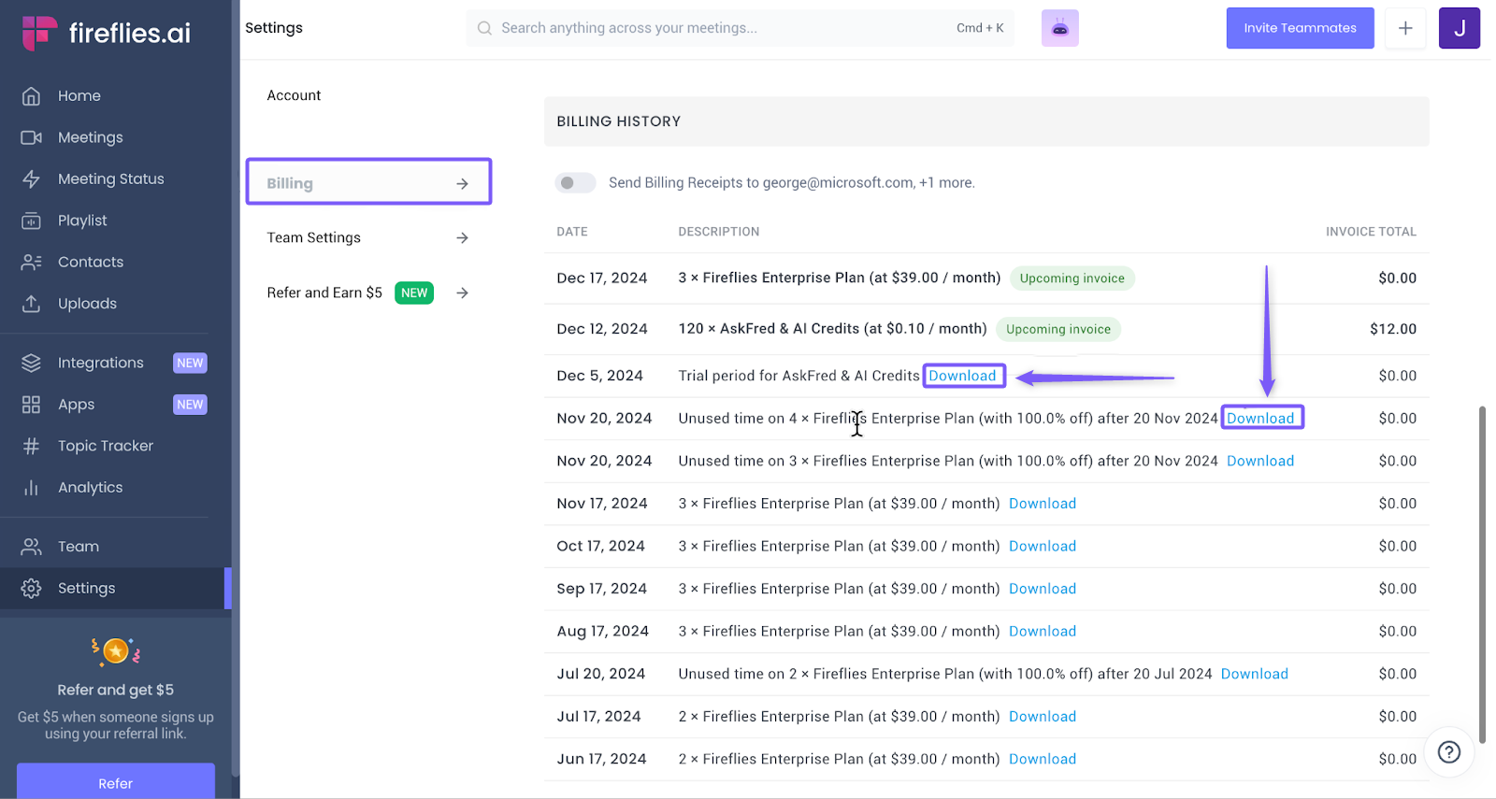Open Topic Tracker hashtag icon
Viewport: 1496px width, 799px height.
[x=31, y=447]
